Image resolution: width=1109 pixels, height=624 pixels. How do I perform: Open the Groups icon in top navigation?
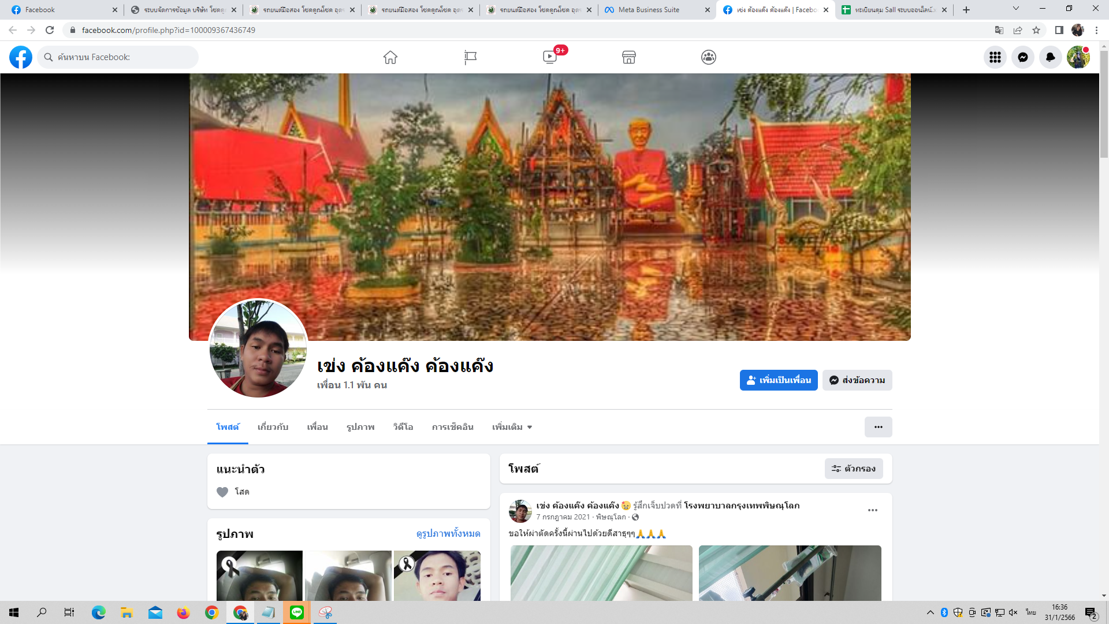[x=709, y=57]
